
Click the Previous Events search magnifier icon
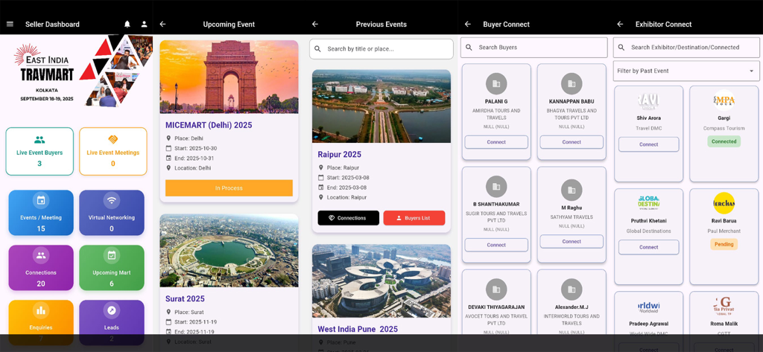pyautogui.click(x=317, y=49)
